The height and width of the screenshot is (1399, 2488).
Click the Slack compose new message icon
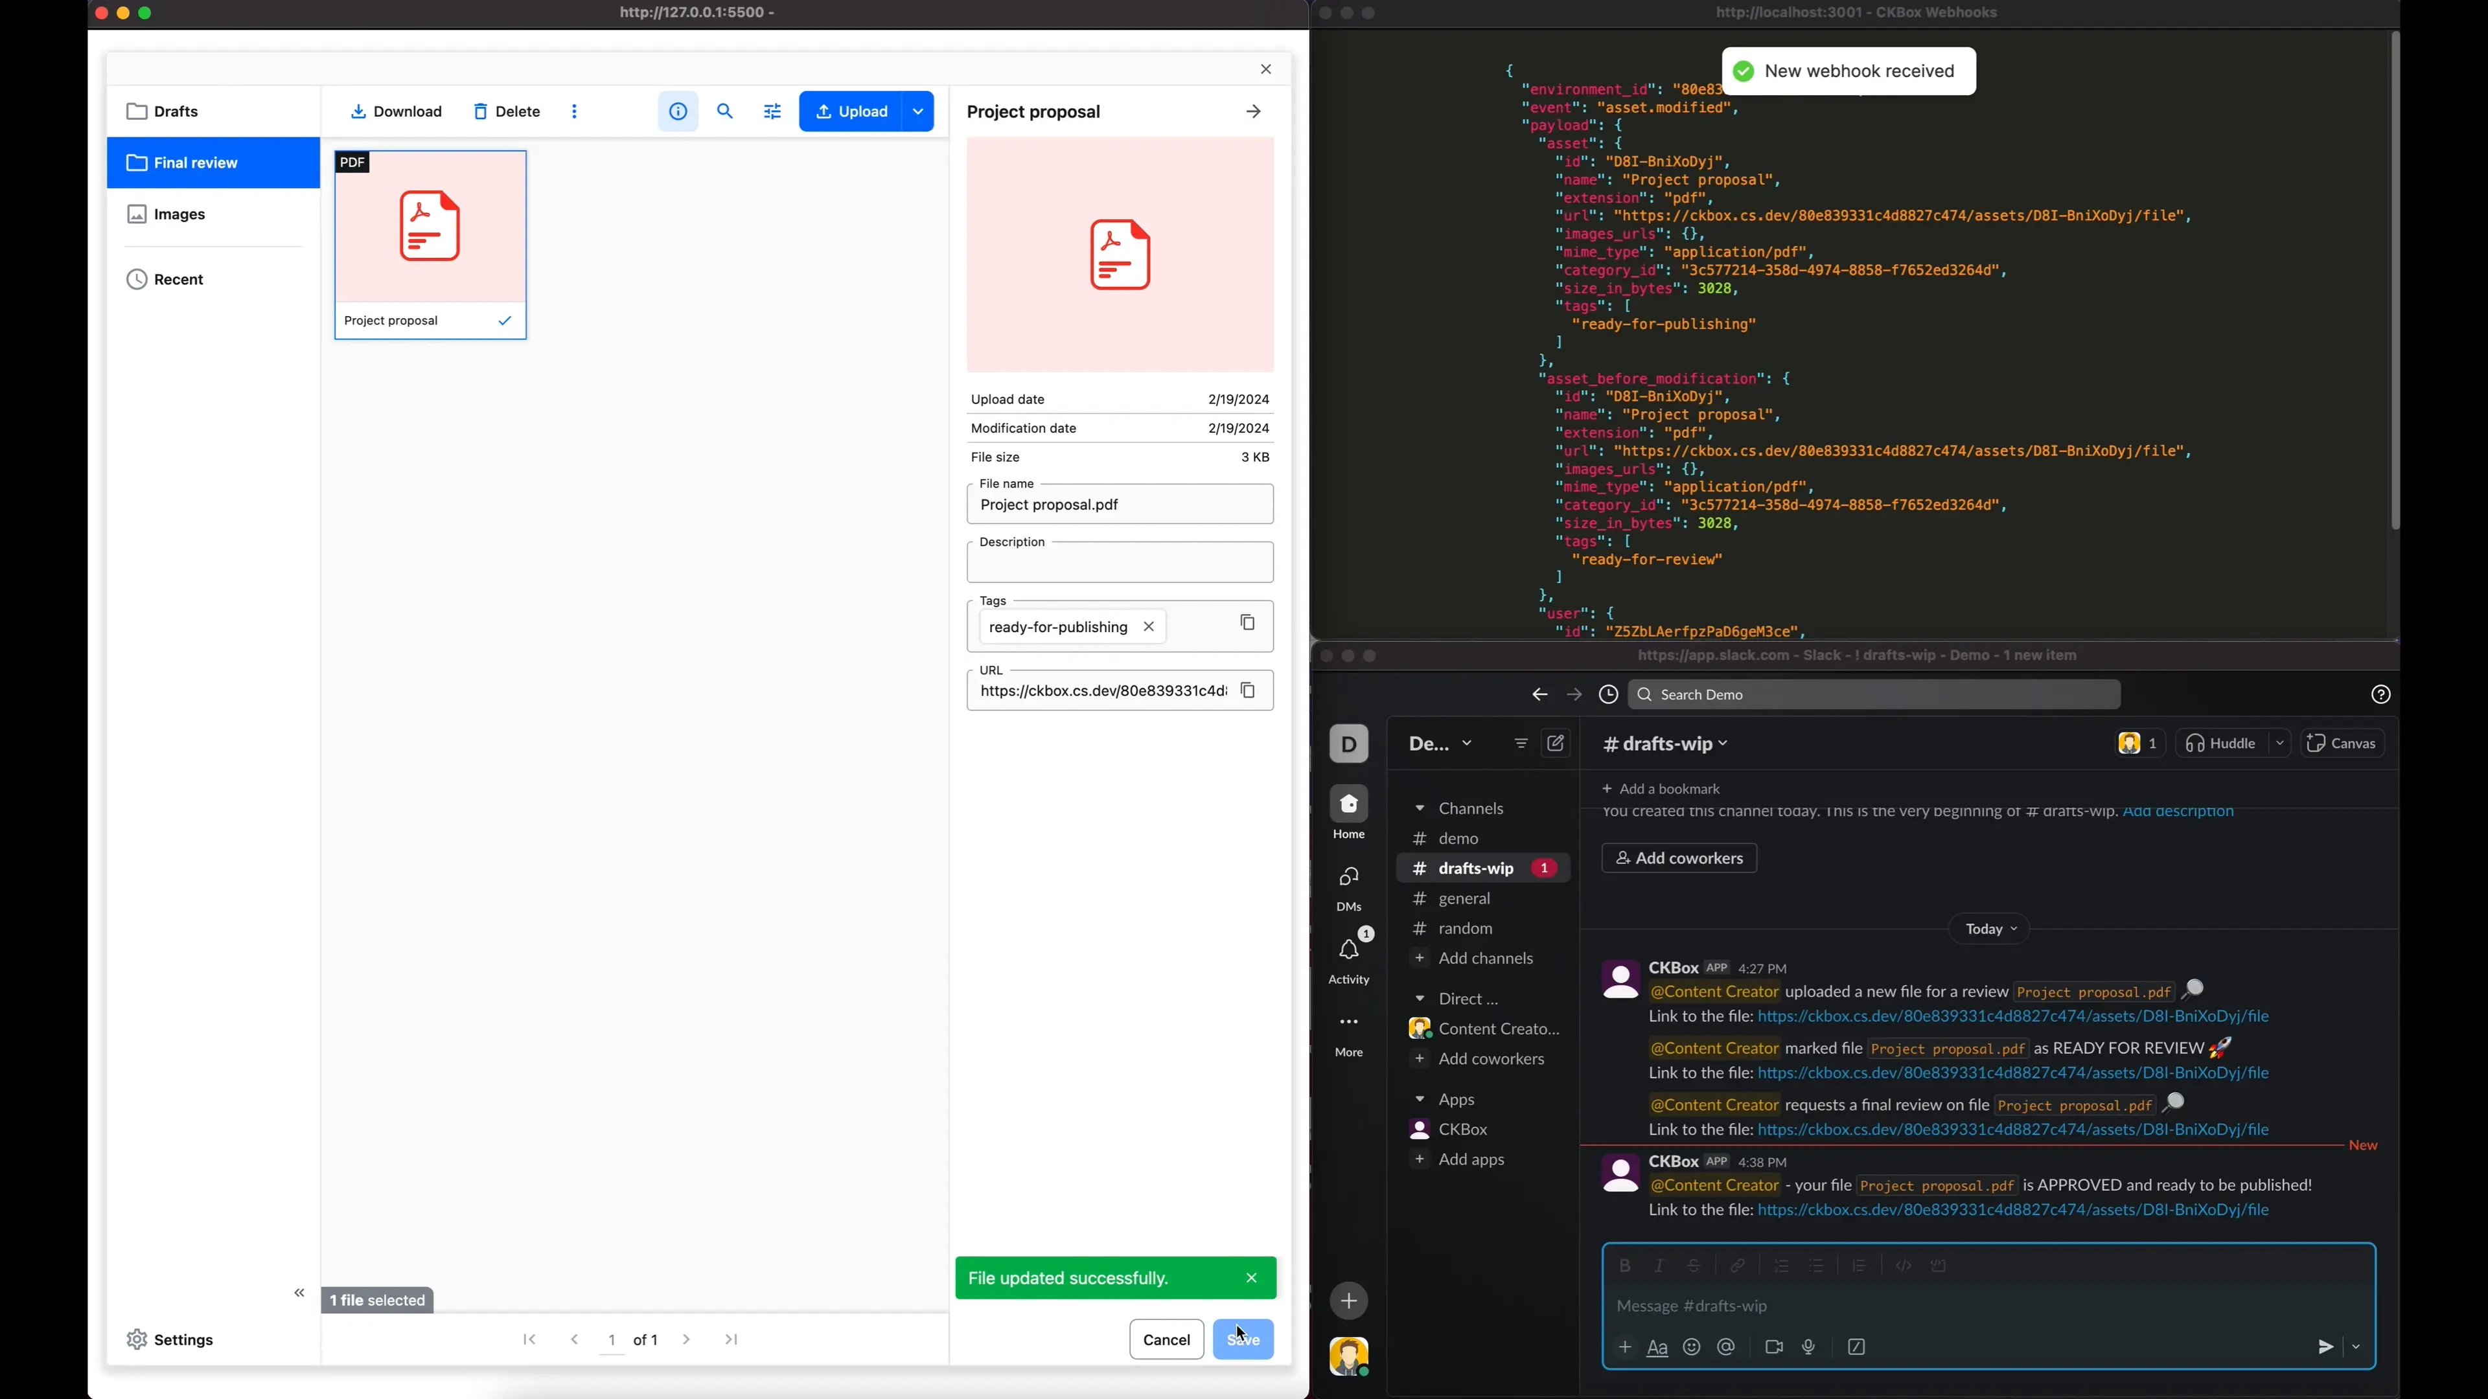point(1556,744)
